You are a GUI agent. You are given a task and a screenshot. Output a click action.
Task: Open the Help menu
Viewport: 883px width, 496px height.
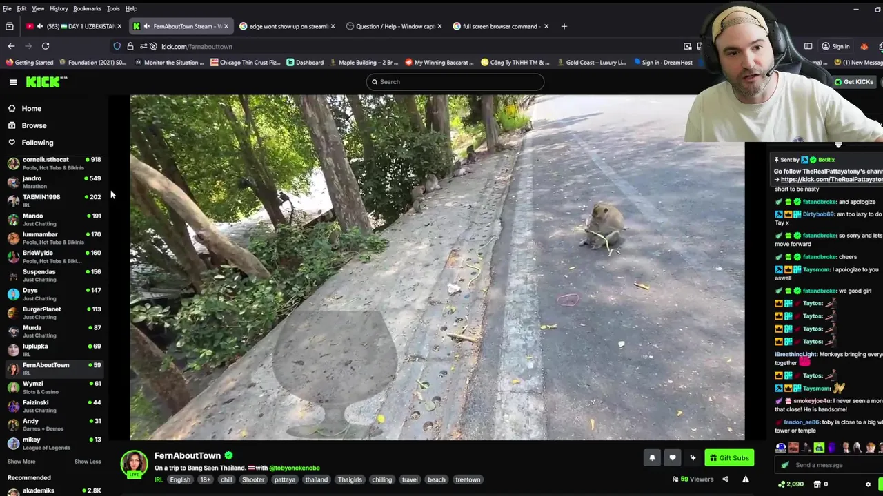click(x=131, y=8)
